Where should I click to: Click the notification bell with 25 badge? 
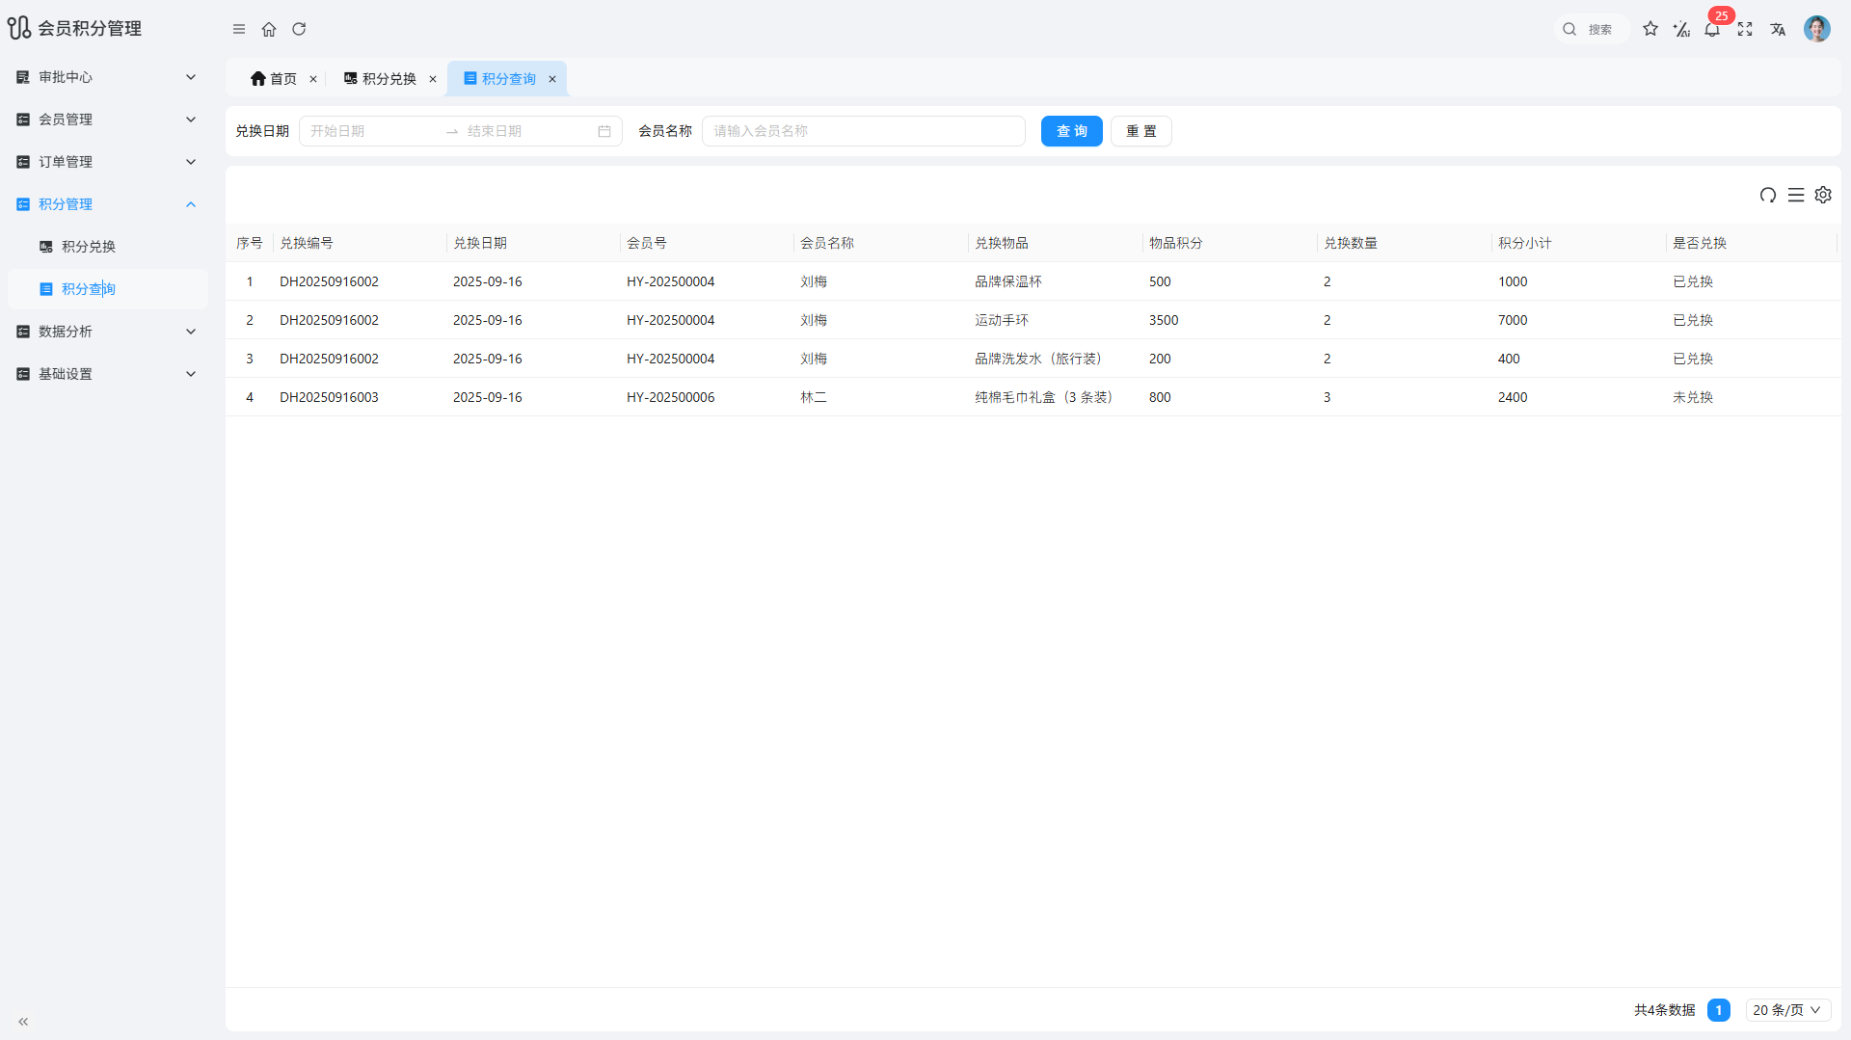(x=1713, y=30)
